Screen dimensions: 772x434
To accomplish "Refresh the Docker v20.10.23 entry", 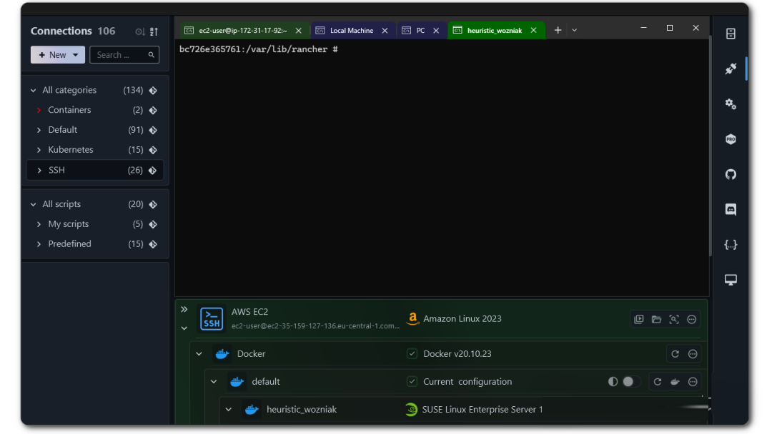I will coord(675,354).
